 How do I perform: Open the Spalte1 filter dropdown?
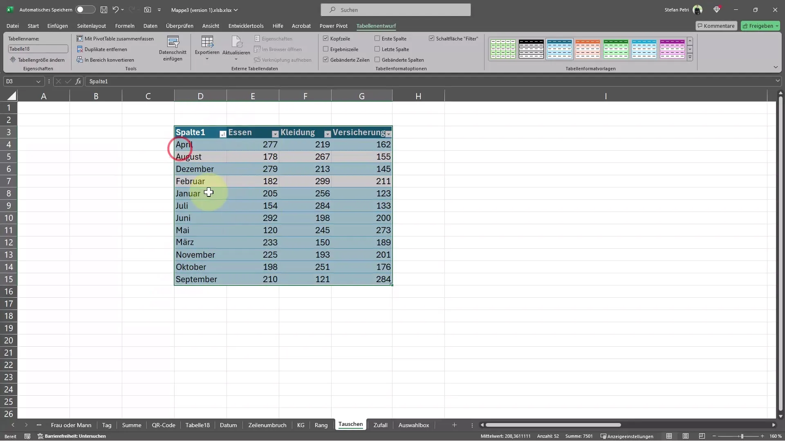(x=222, y=134)
